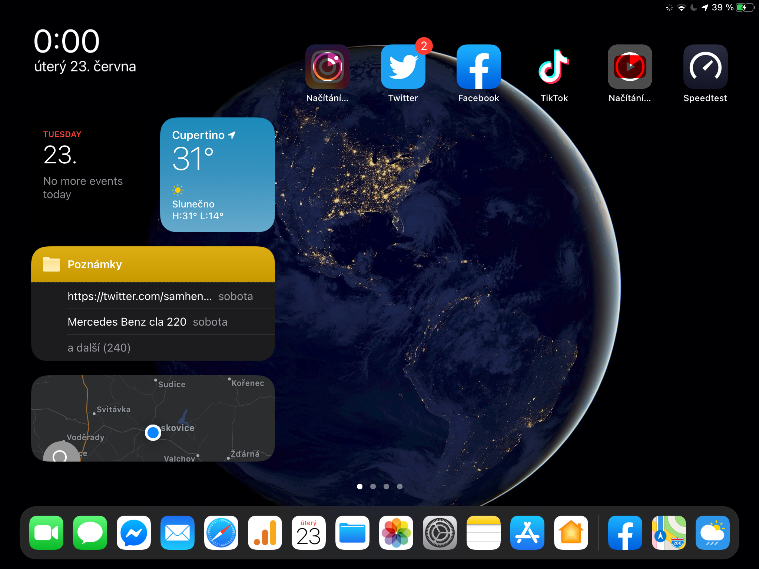Open Speedtest app icon
This screenshot has width=759, height=569.
[705, 67]
